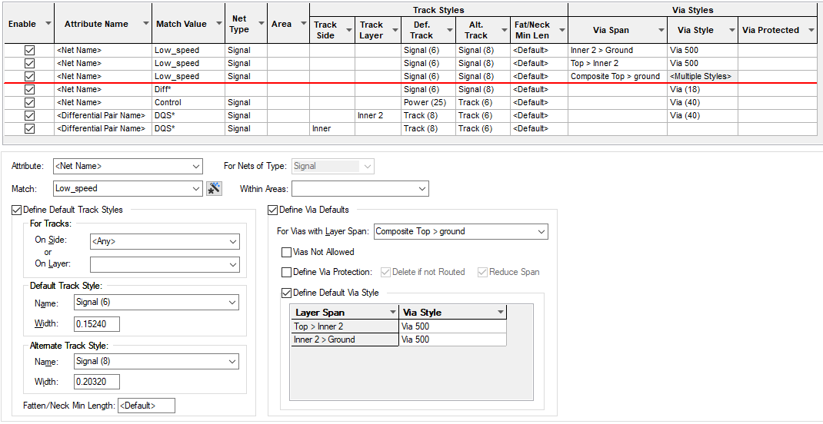
Task: Tick the Define Via Protection checkbox
Action: tap(287, 272)
